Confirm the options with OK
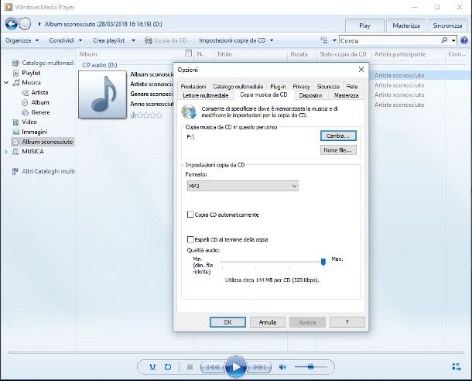 pyautogui.click(x=227, y=322)
